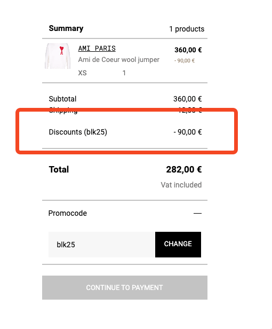The width and height of the screenshot is (272, 329).
Task: Click the Discounts (blk25) row label
Action: (x=78, y=132)
